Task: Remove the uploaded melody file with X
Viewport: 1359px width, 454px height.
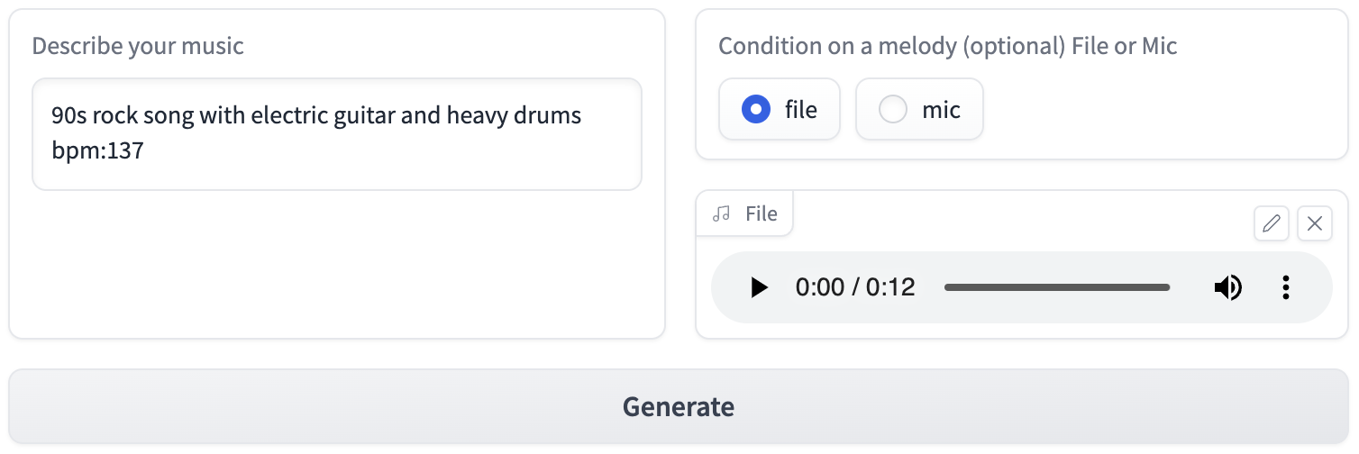Action: (1315, 223)
